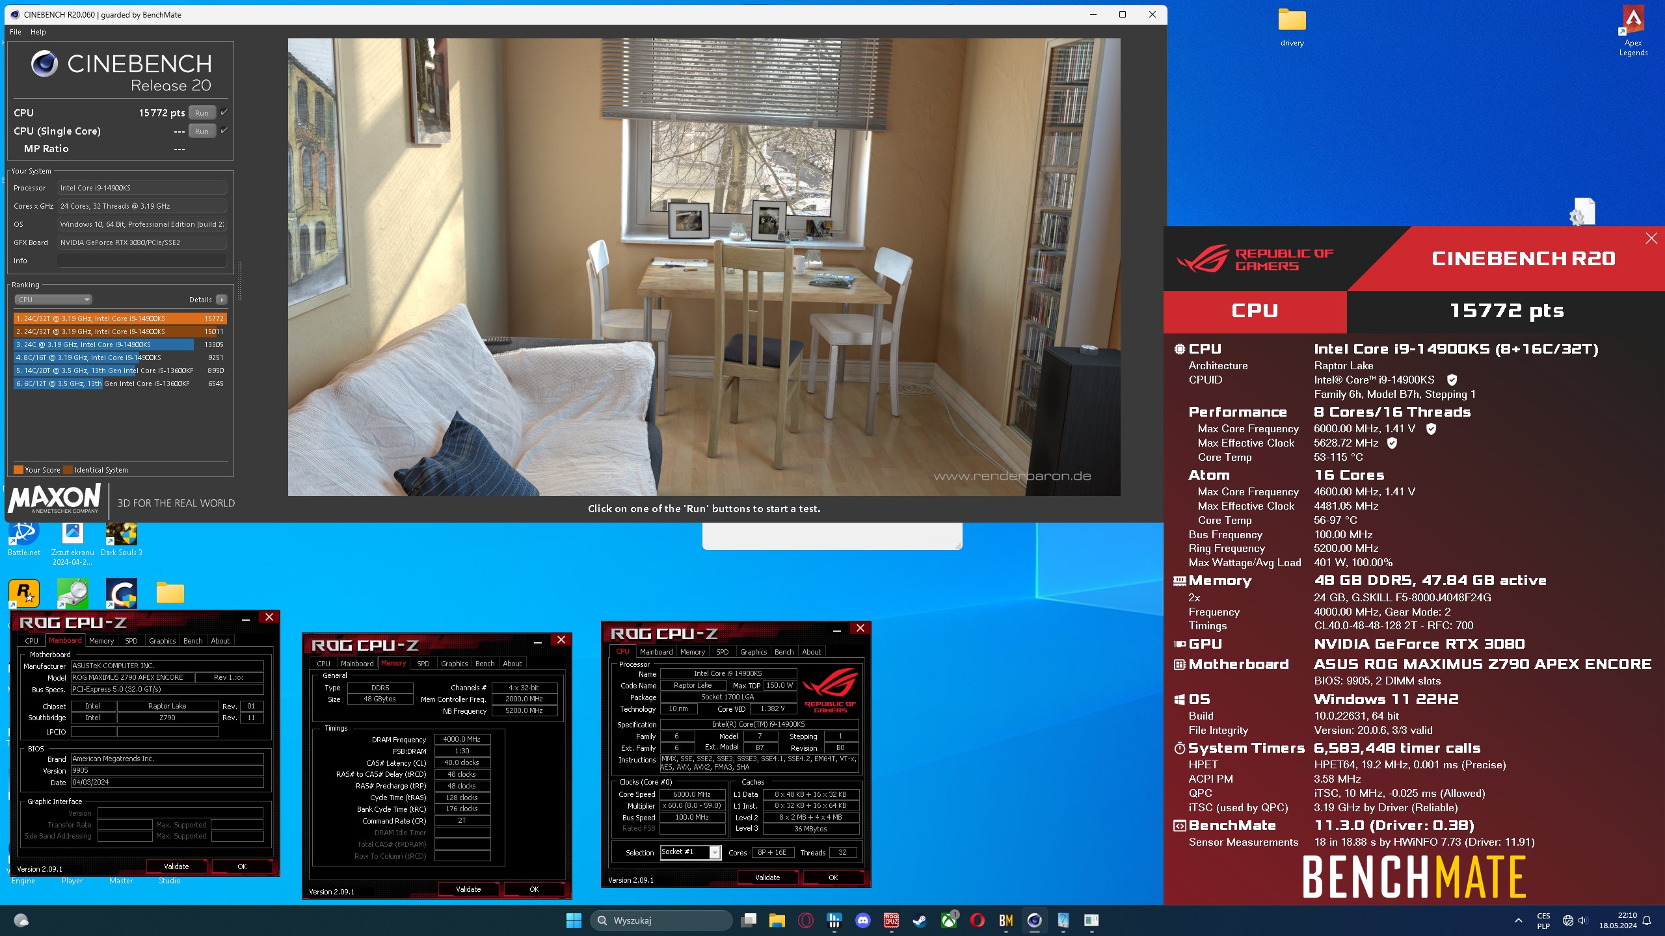Click Validate in Memory CPU-Z window
Screen dimensions: 1665x936
(468, 889)
